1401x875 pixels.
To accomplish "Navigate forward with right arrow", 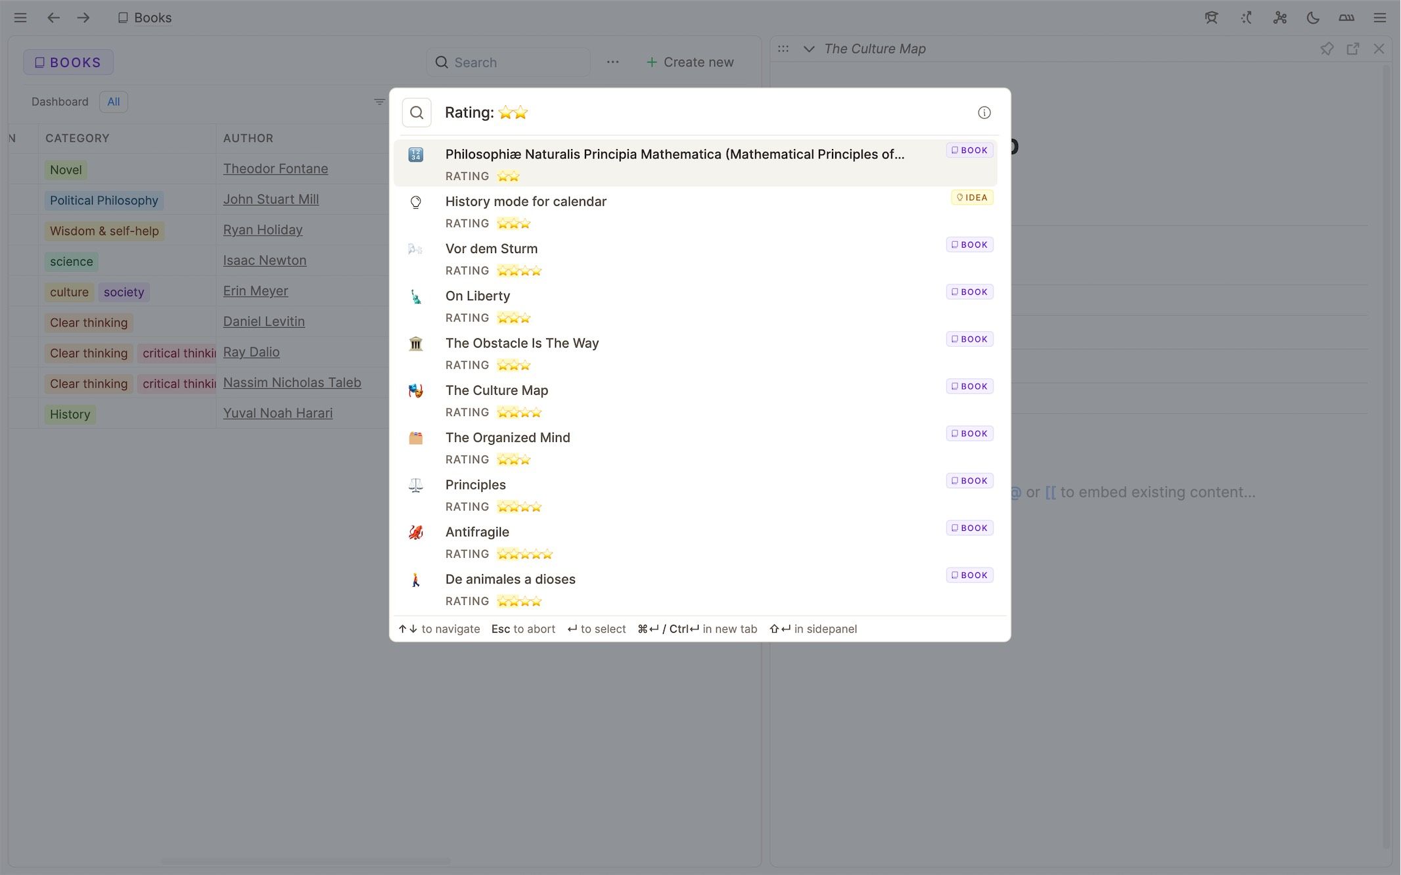I will (x=83, y=18).
